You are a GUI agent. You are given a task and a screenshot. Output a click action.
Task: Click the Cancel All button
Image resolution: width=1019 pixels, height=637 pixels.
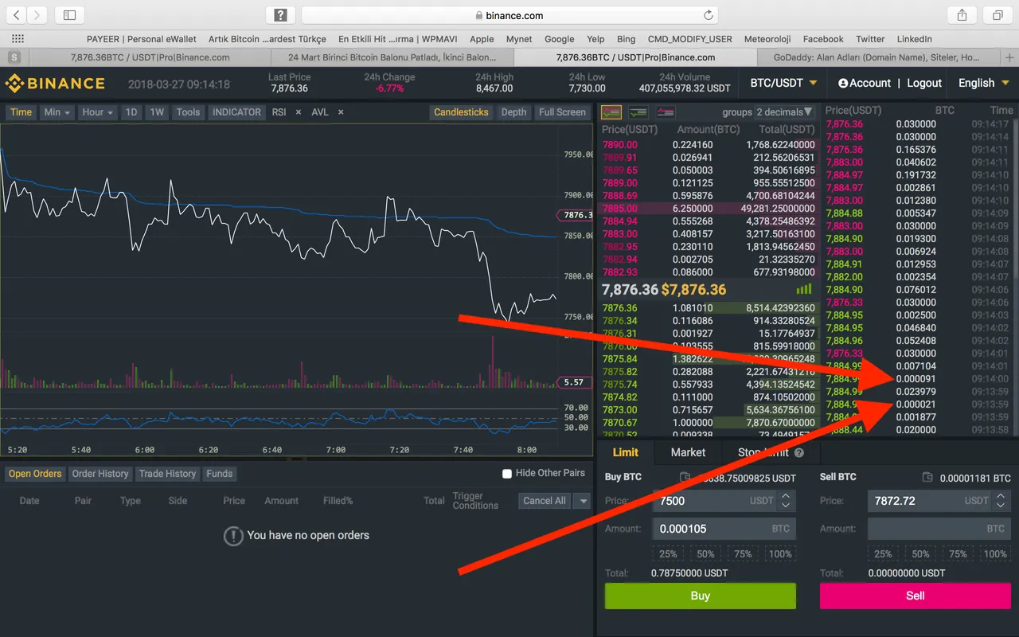(x=545, y=501)
